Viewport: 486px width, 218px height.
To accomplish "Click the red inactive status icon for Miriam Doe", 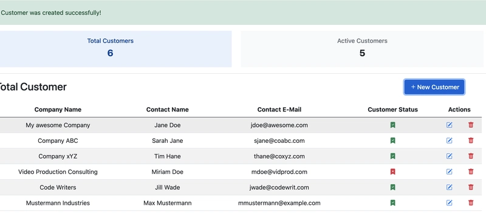I will pyautogui.click(x=392, y=172).
